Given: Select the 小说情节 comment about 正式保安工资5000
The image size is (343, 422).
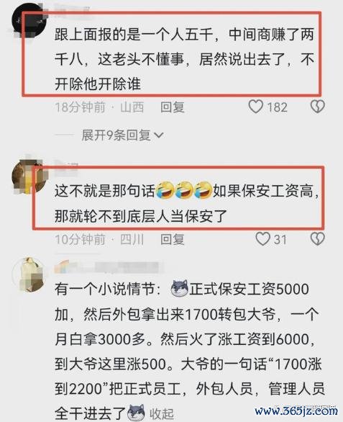Looking at the screenshot, I should pos(189,351).
